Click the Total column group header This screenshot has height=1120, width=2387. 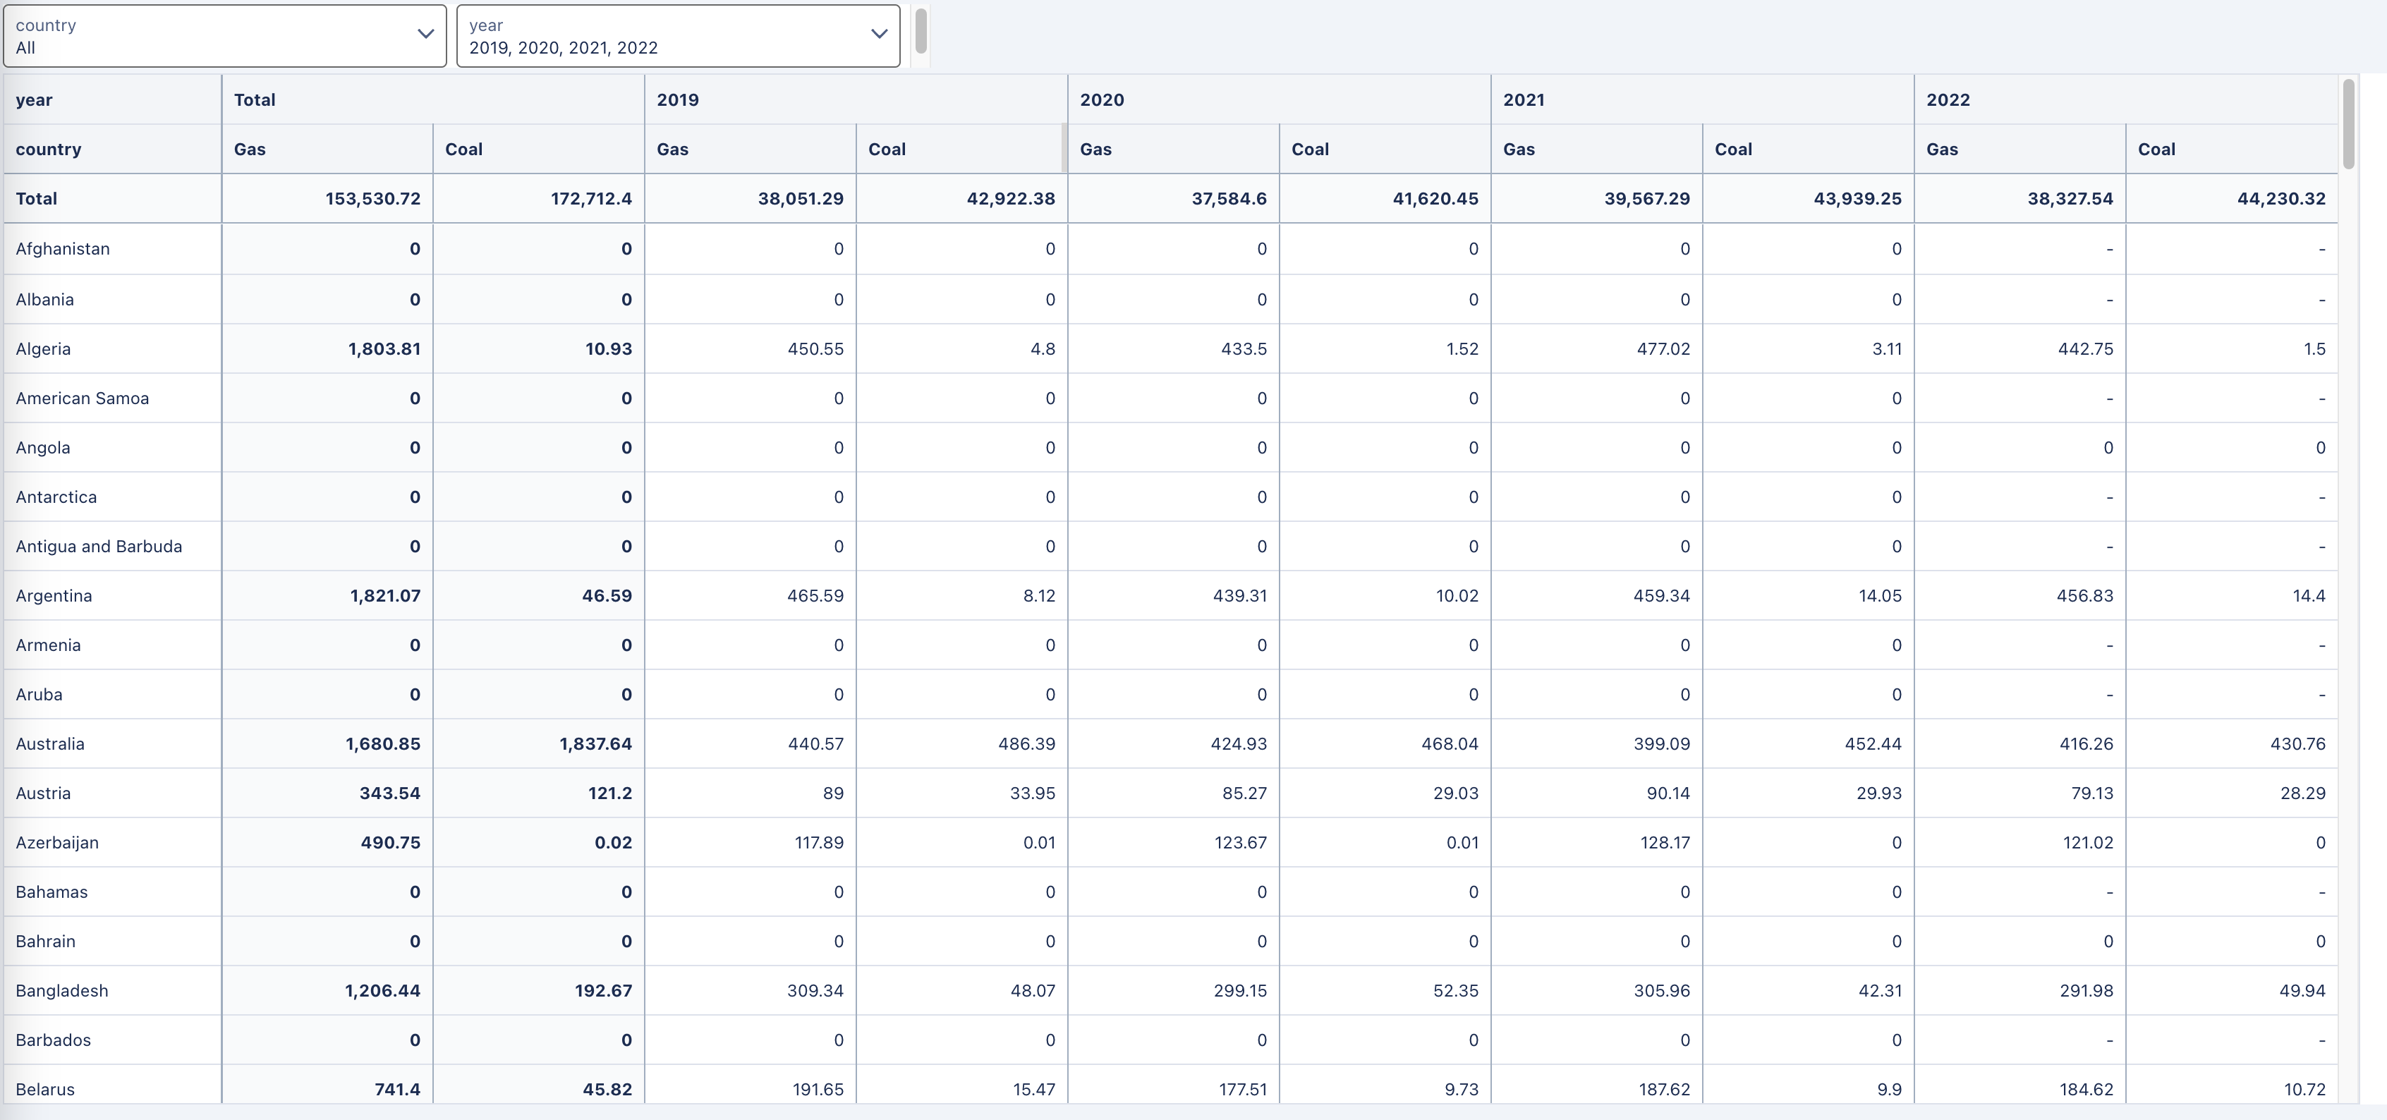[x=255, y=100]
